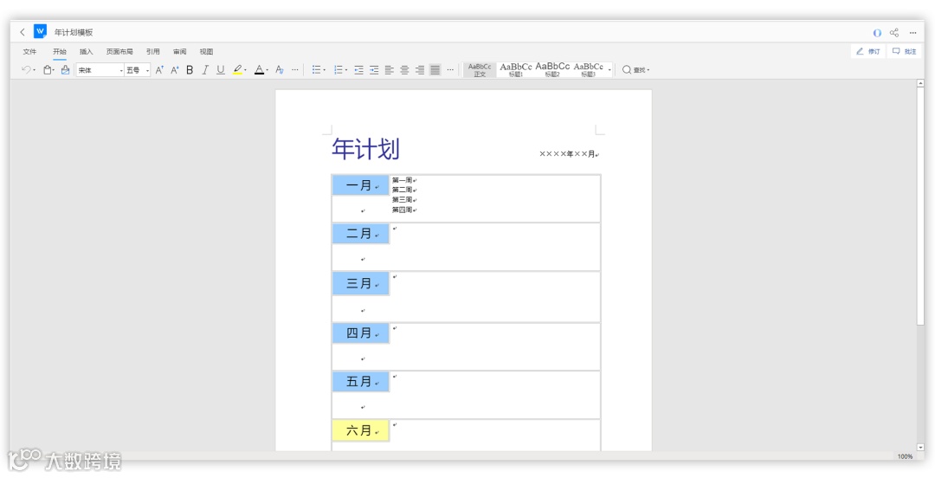Image resolution: width=935 pixels, height=478 pixels.
Task: Open the bullet style dropdown arrow
Action: (325, 70)
